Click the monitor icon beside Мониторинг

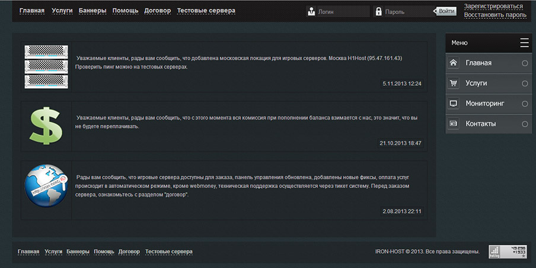(x=454, y=104)
